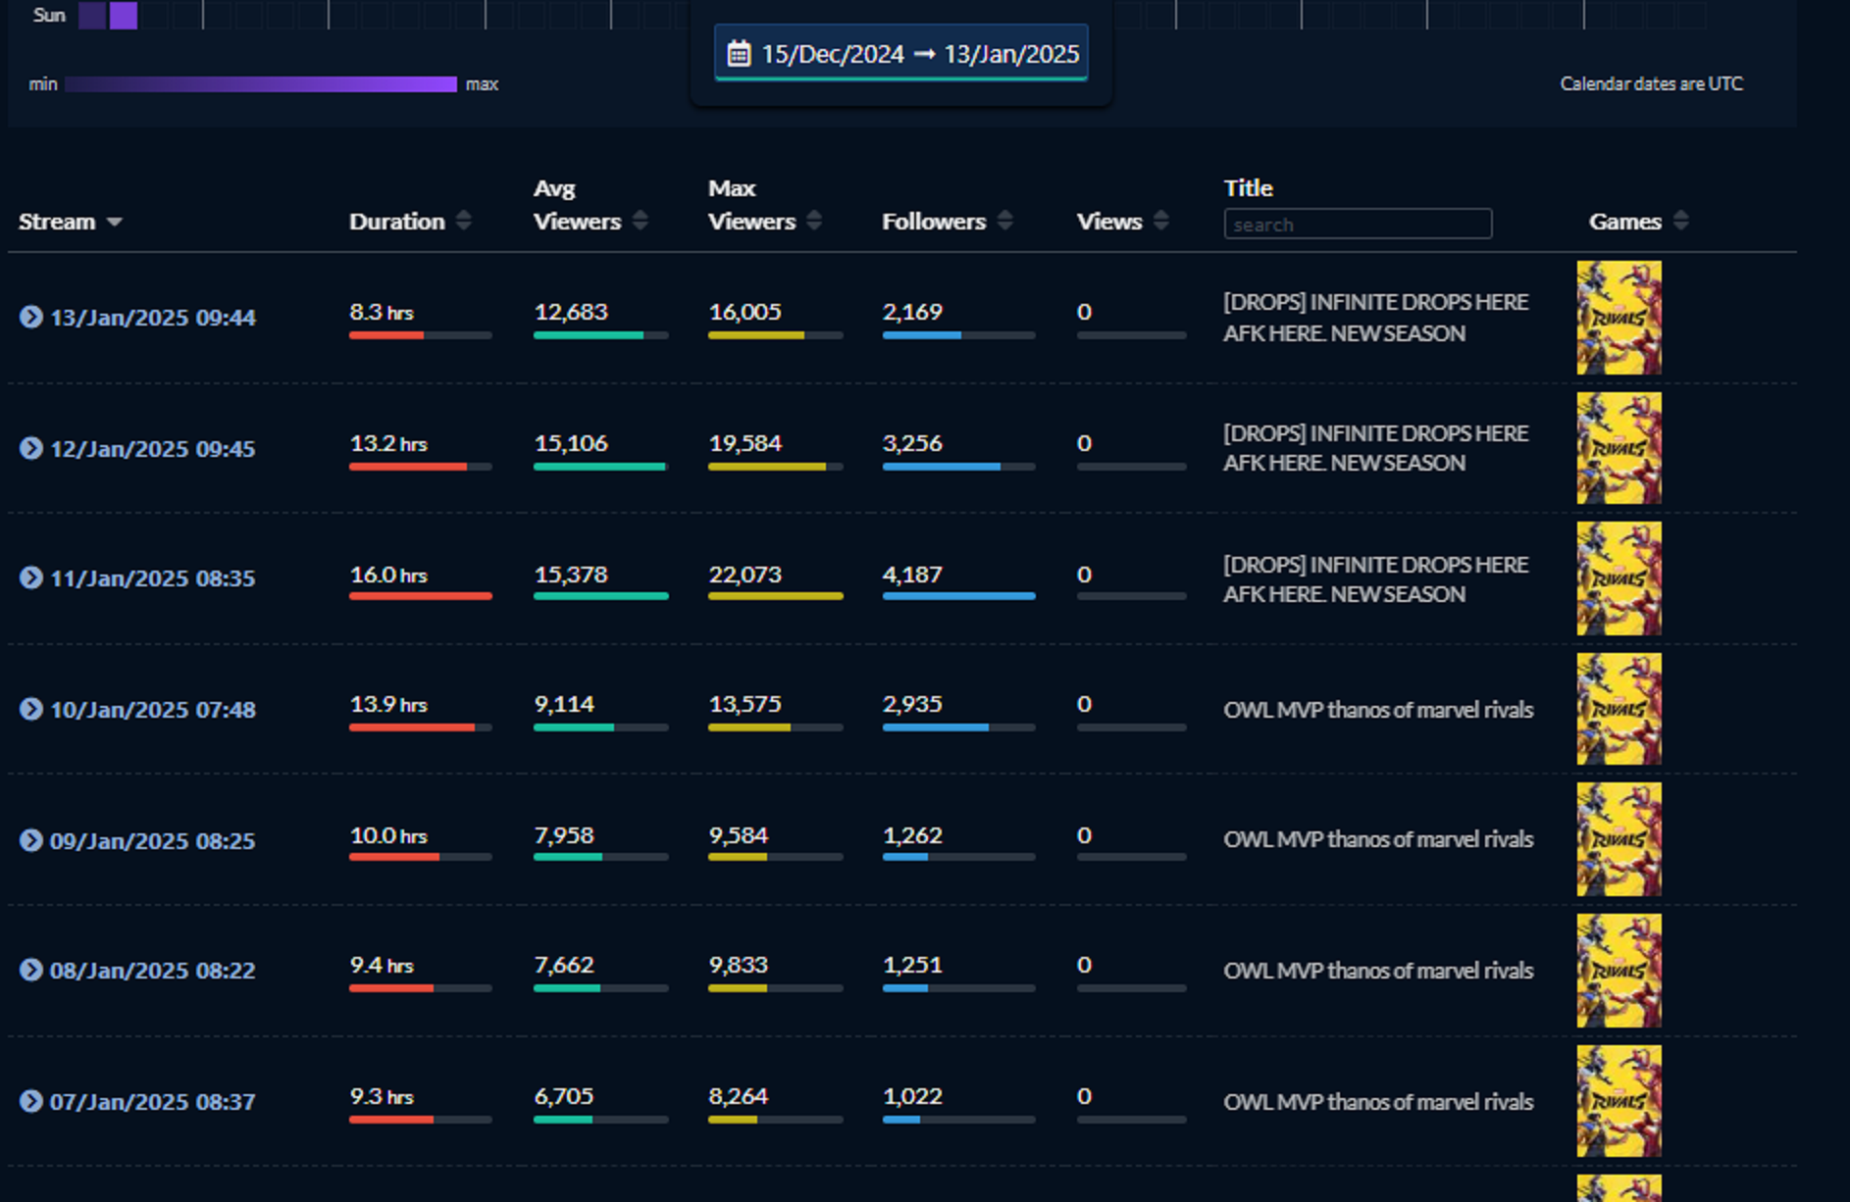Screen dimensions: 1850x1202
Task: Click the bright purple heatmap cell on Sun row
Action: click(124, 16)
